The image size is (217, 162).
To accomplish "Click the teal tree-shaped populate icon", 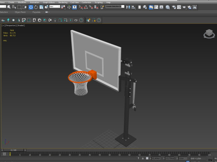I will point(8,20).
